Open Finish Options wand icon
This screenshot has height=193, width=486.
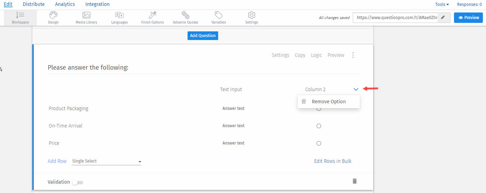click(152, 15)
